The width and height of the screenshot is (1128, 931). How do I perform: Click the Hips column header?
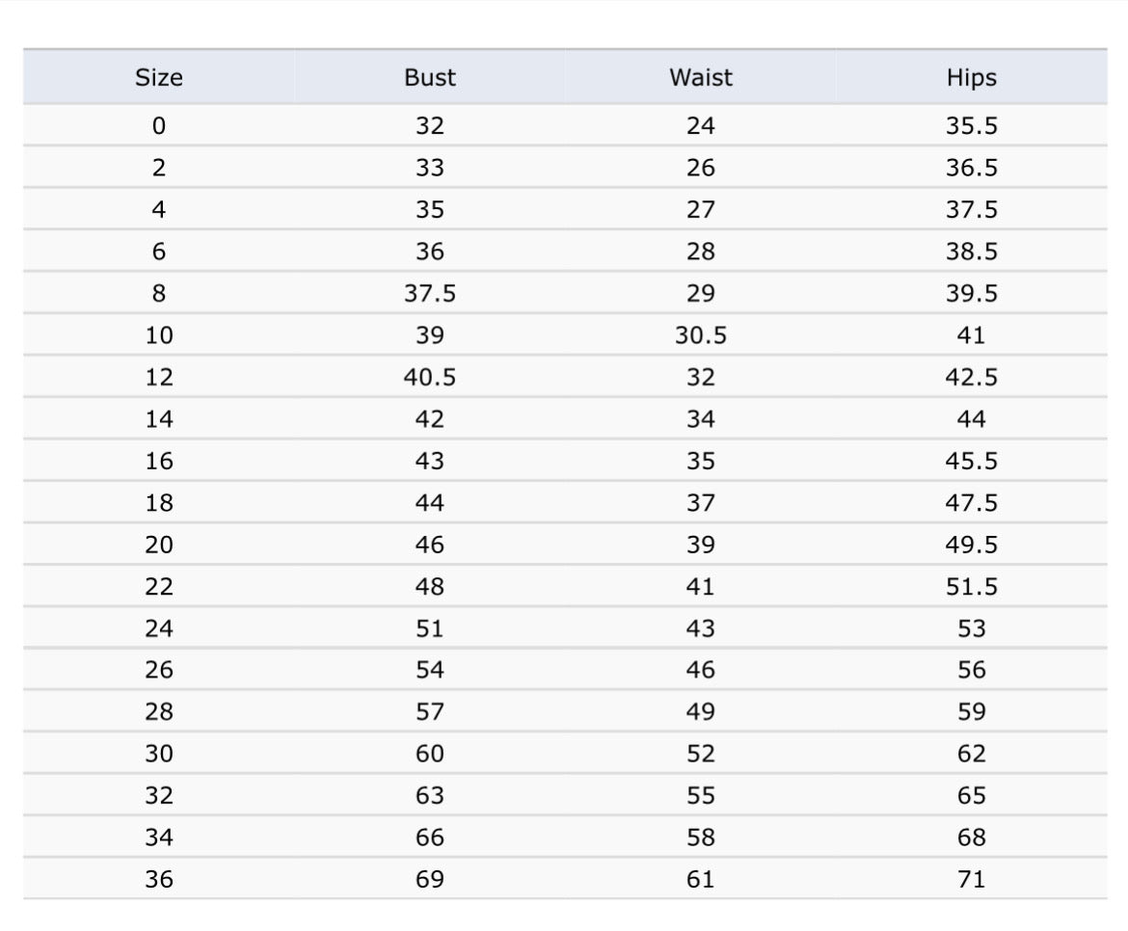tap(971, 78)
